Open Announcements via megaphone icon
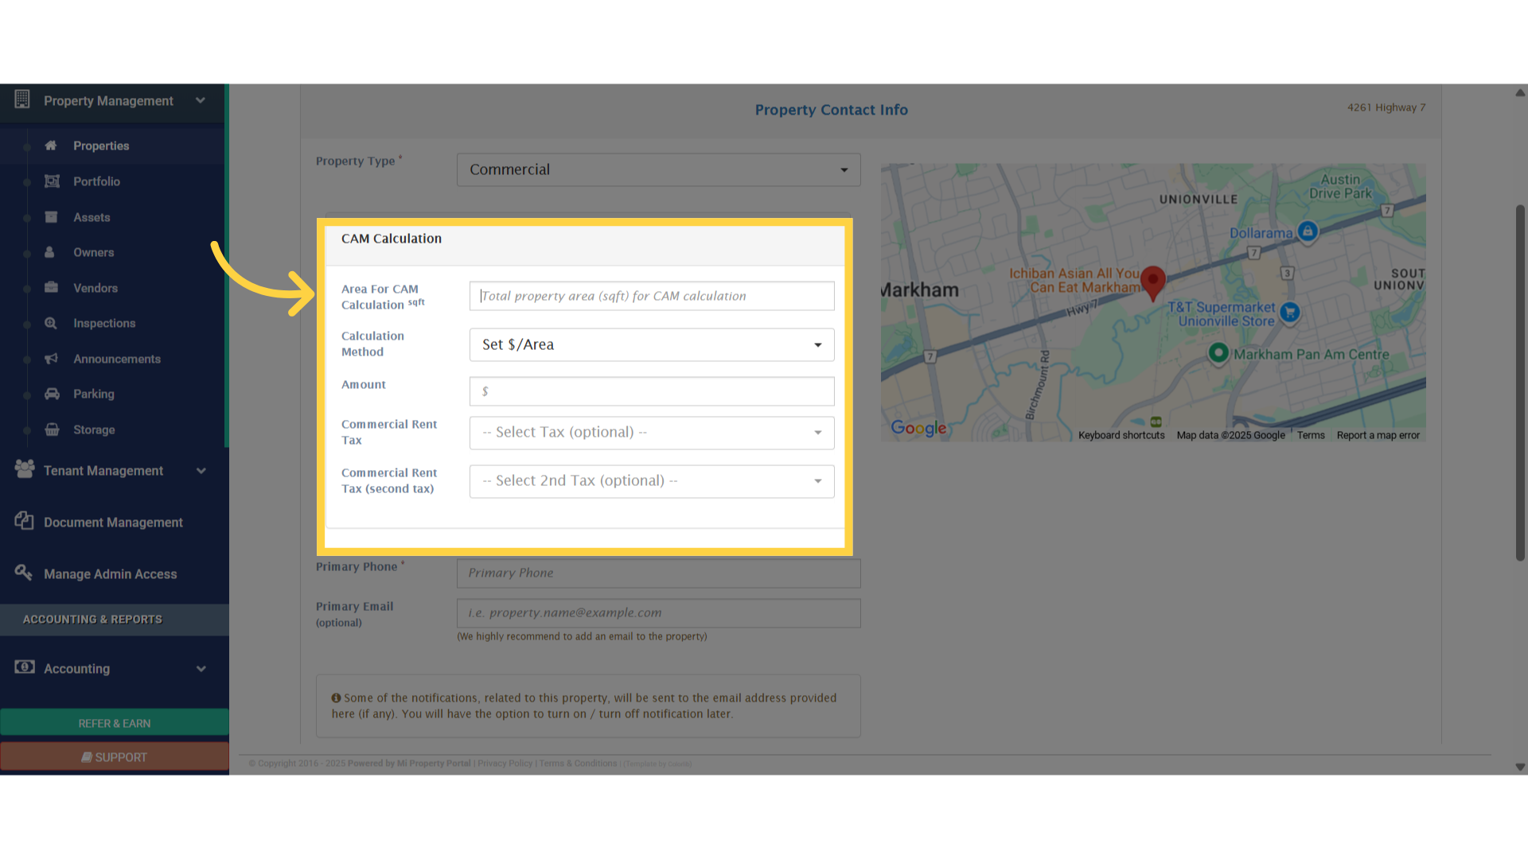1528x859 pixels. click(x=51, y=359)
